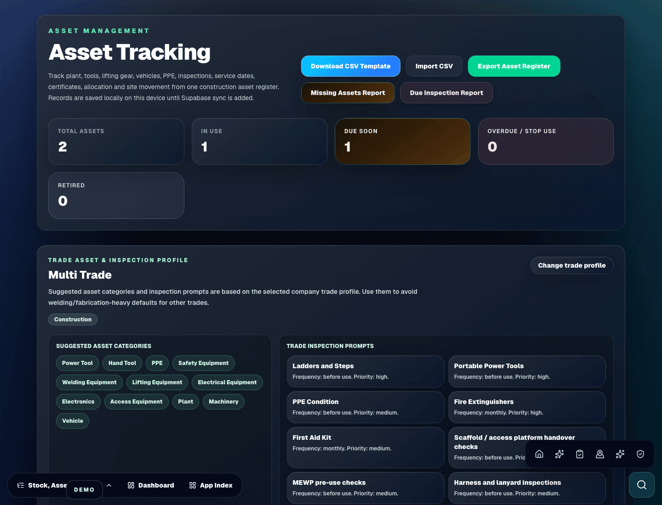Select Machinery category chip
Image resolution: width=662 pixels, height=505 pixels.
coord(223,402)
